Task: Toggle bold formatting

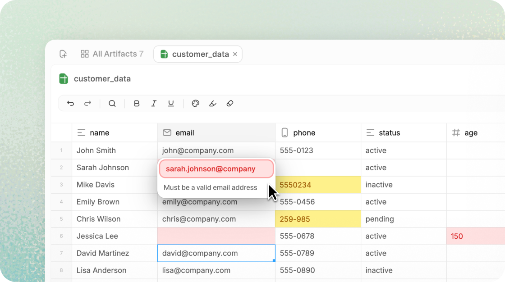Action: pos(137,103)
